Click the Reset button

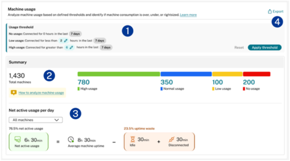pyautogui.click(x=239, y=48)
